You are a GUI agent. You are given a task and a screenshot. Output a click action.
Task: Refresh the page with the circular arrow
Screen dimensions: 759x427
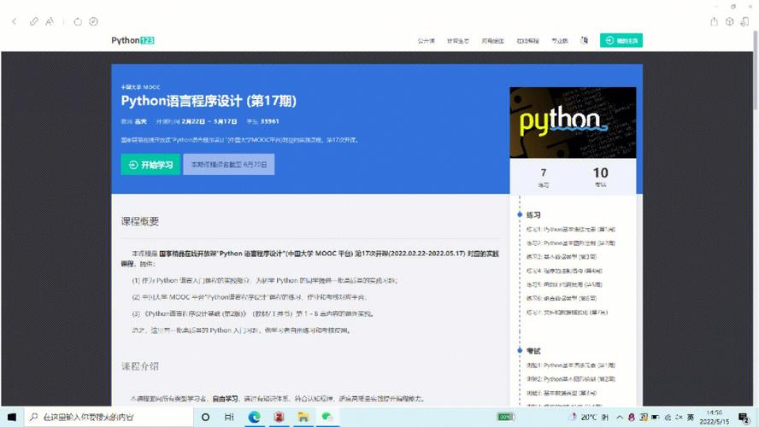78,21
